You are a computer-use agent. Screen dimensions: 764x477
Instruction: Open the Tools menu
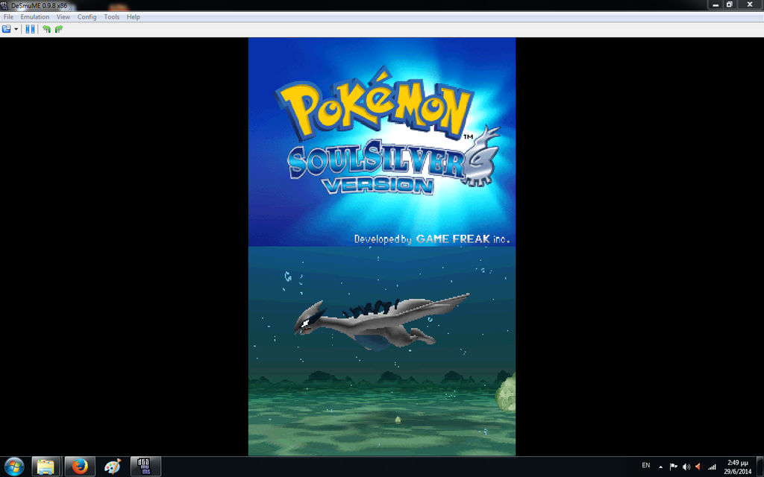[112, 16]
